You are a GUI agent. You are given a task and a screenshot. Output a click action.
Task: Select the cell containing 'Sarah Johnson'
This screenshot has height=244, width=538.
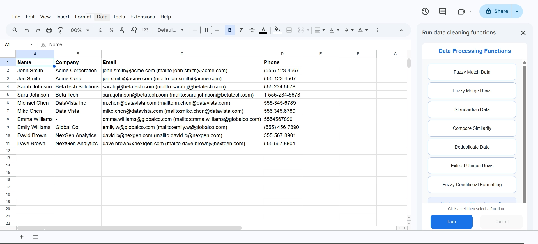35,87
